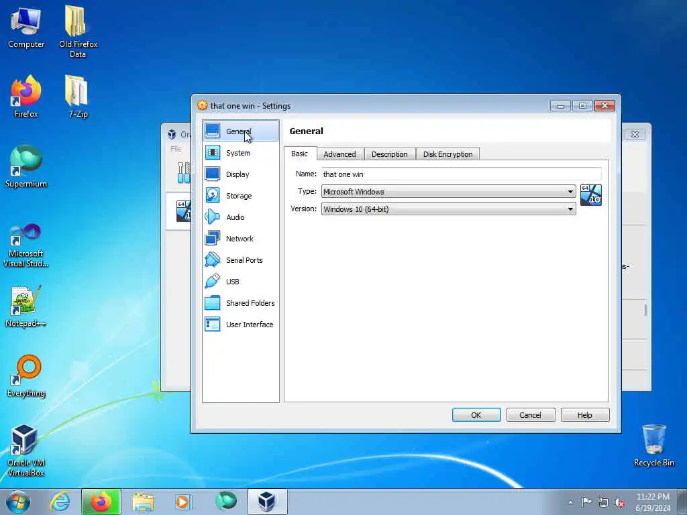The width and height of the screenshot is (687, 515).
Task: Click Cancel in Settings dialog
Action: (531, 414)
